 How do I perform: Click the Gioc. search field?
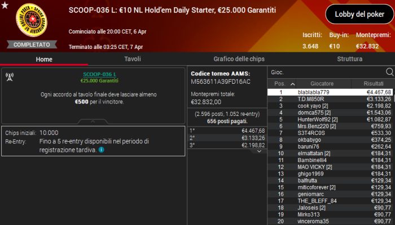click(x=326, y=73)
